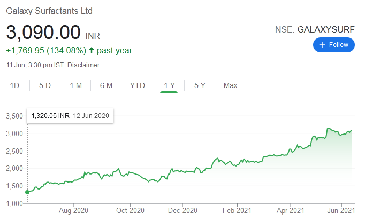Click the active 1Y tab

[169, 85]
